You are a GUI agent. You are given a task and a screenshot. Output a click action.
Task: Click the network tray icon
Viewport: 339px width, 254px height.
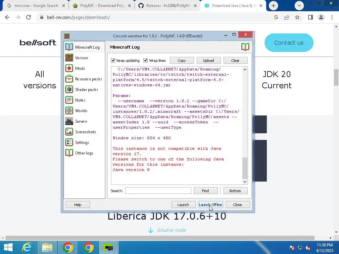pos(300,248)
